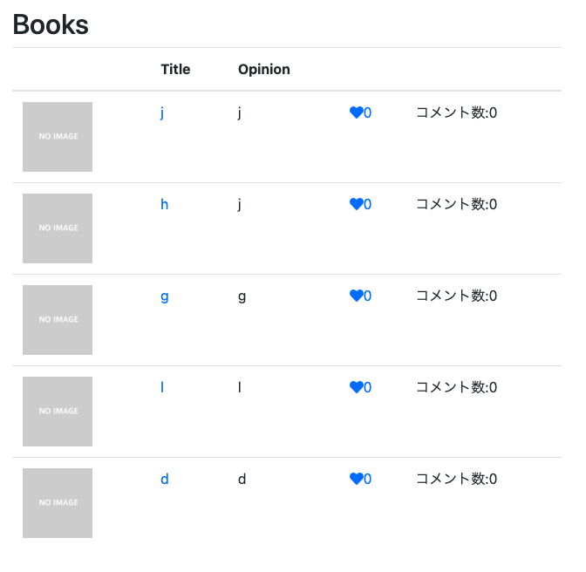Open the book titled g
This screenshot has width=586, height=572.
pyautogui.click(x=165, y=296)
